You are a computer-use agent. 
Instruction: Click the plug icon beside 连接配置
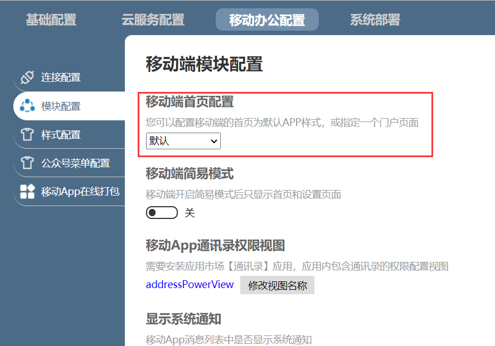coord(27,77)
